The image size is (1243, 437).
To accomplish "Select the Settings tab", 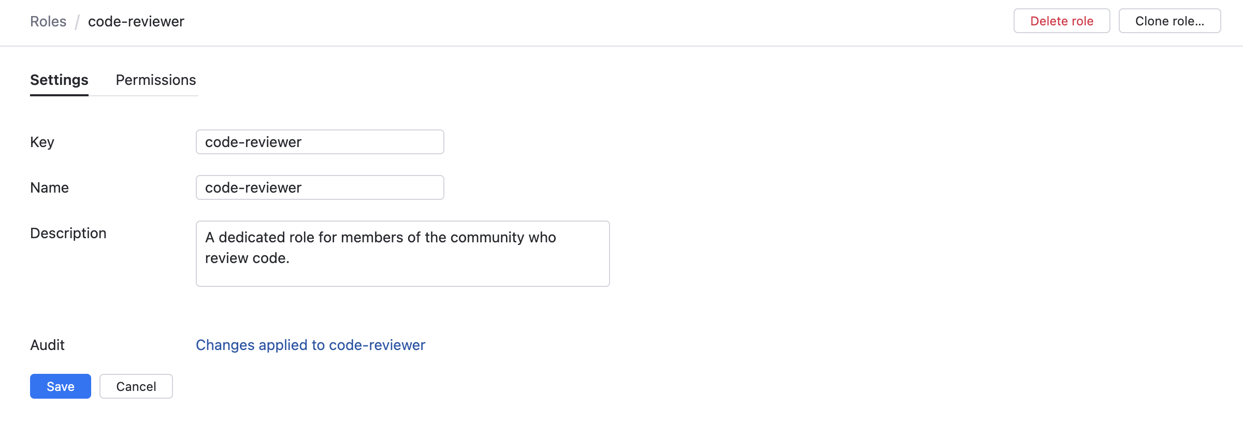I will 59,80.
